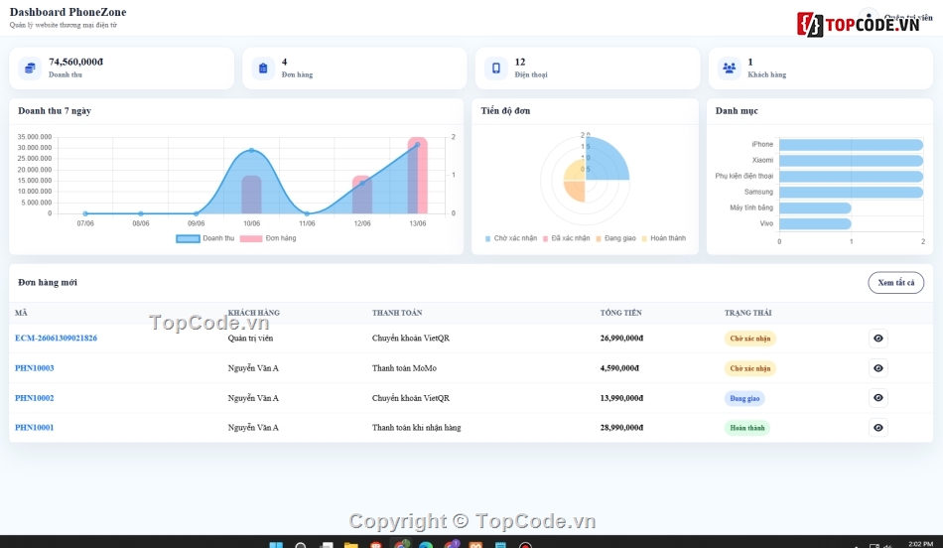Click the Dashboard PhoneZone title
The image size is (943, 548).
click(x=67, y=12)
